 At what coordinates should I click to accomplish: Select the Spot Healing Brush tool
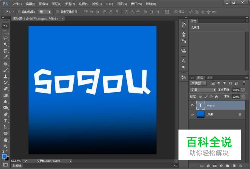[5, 64]
